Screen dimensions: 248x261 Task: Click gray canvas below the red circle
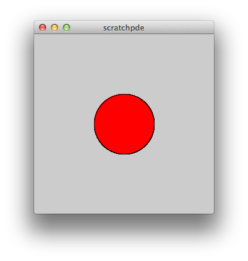point(124,184)
